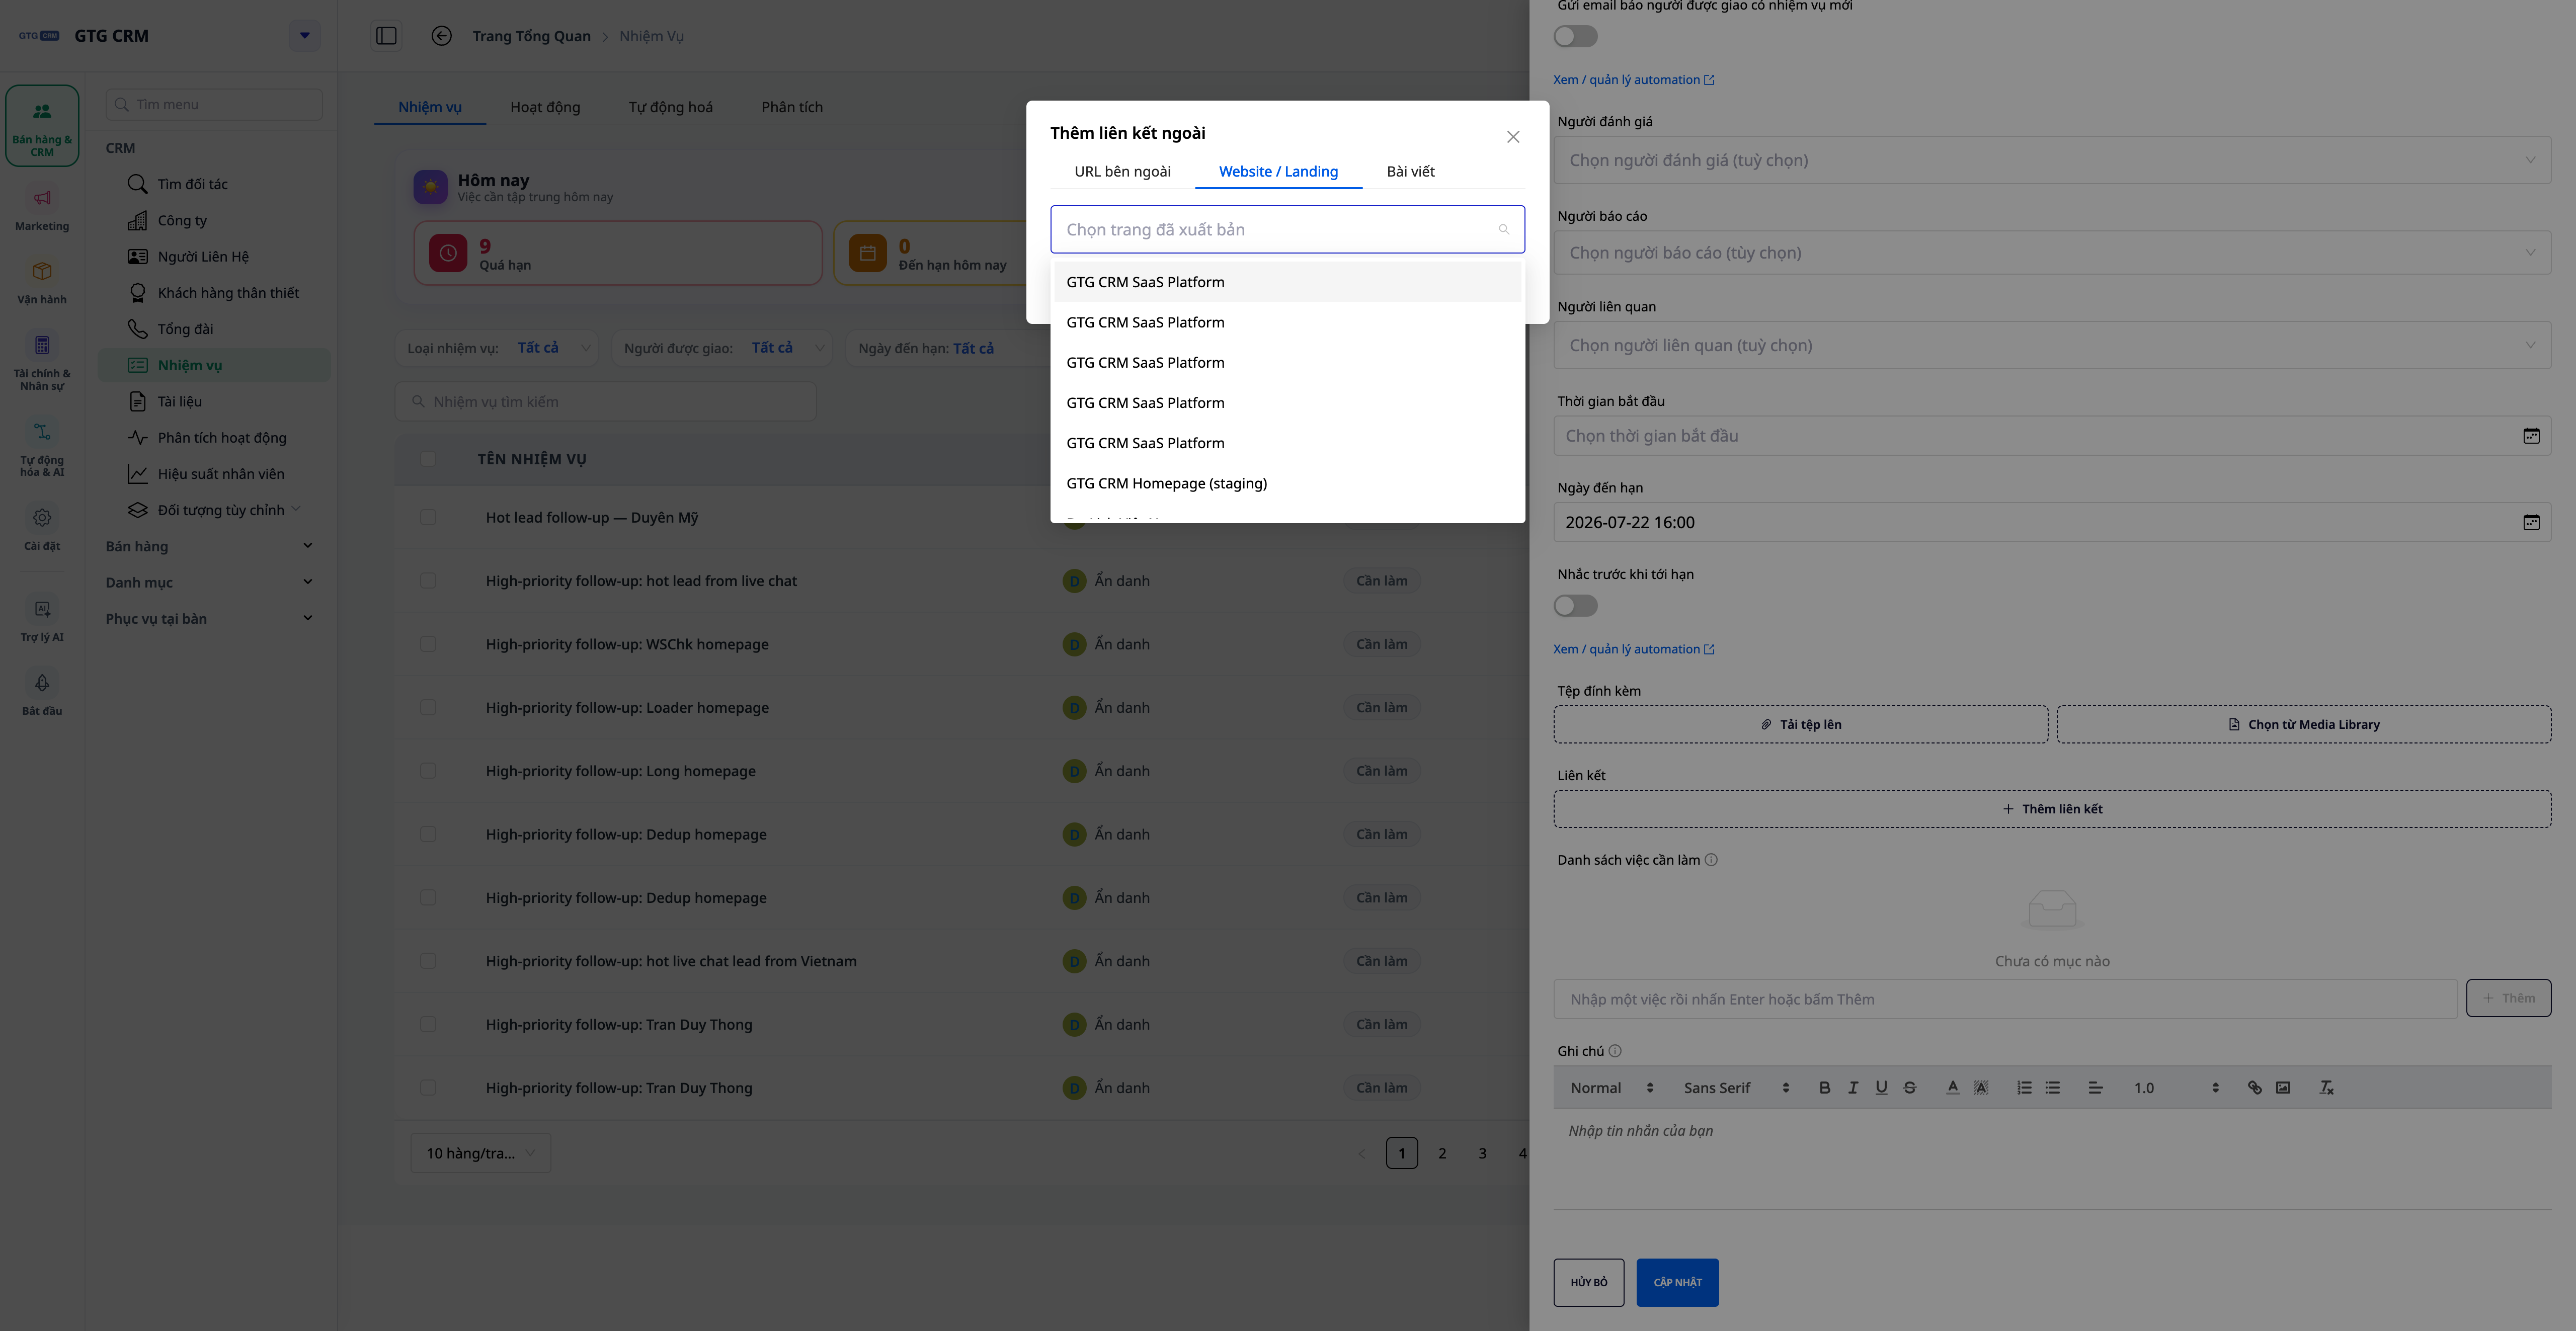The height and width of the screenshot is (1331, 2576).
Task: Close the Thêm liên kết ngoài dialog
Action: [1512, 137]
